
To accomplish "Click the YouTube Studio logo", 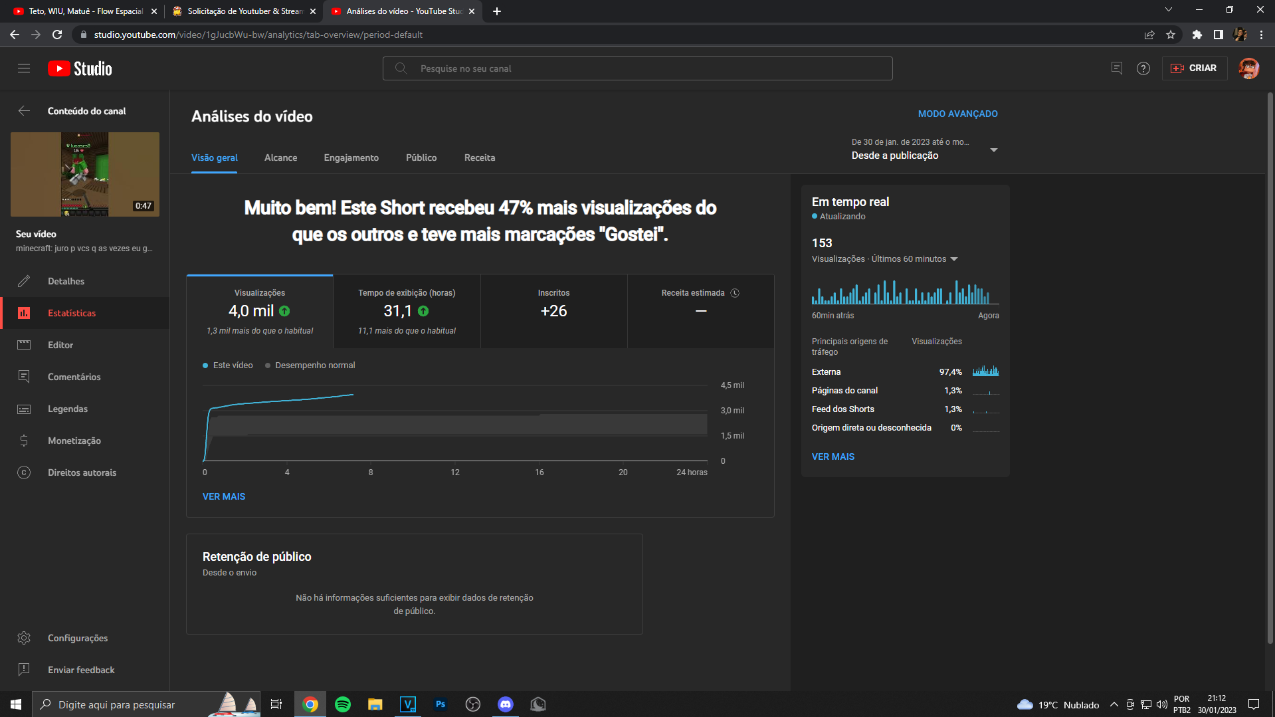I will pos(80,68).
